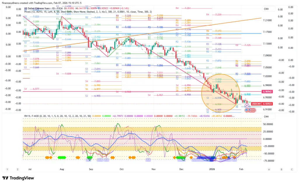
Task: Click the Y scale marker on time axis
Action: click(x=7, y=169)
